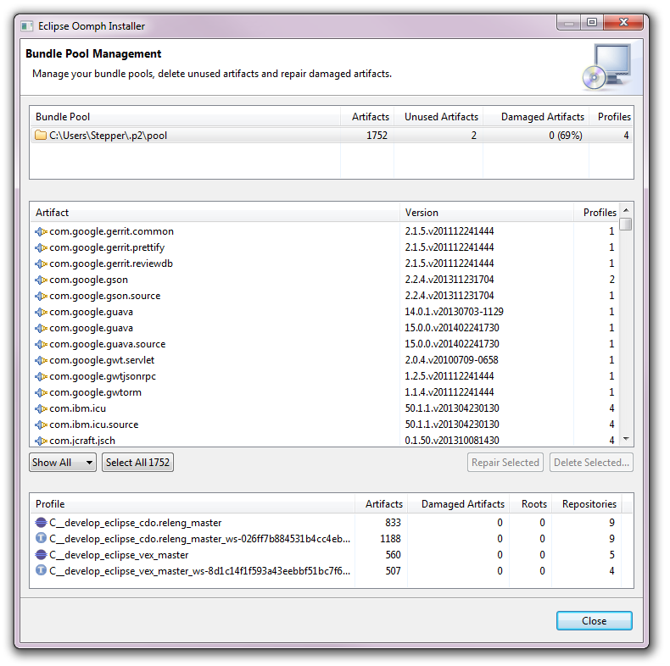Viewport: 670px width, 666px height.
Task: Click artifact list scrollbar up arrow
Action: click(x=626, y=210)
